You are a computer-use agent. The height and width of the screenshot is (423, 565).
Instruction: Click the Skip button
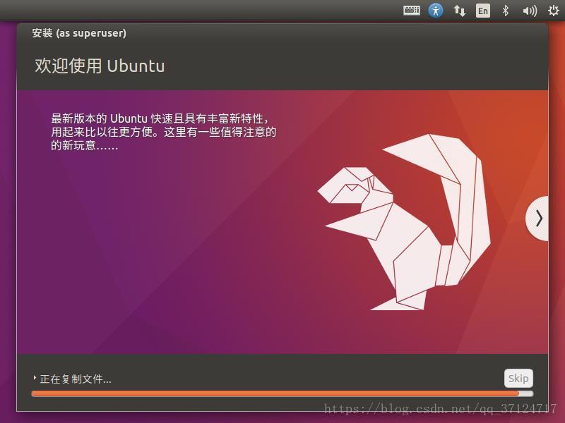click(x=518, y=378)
